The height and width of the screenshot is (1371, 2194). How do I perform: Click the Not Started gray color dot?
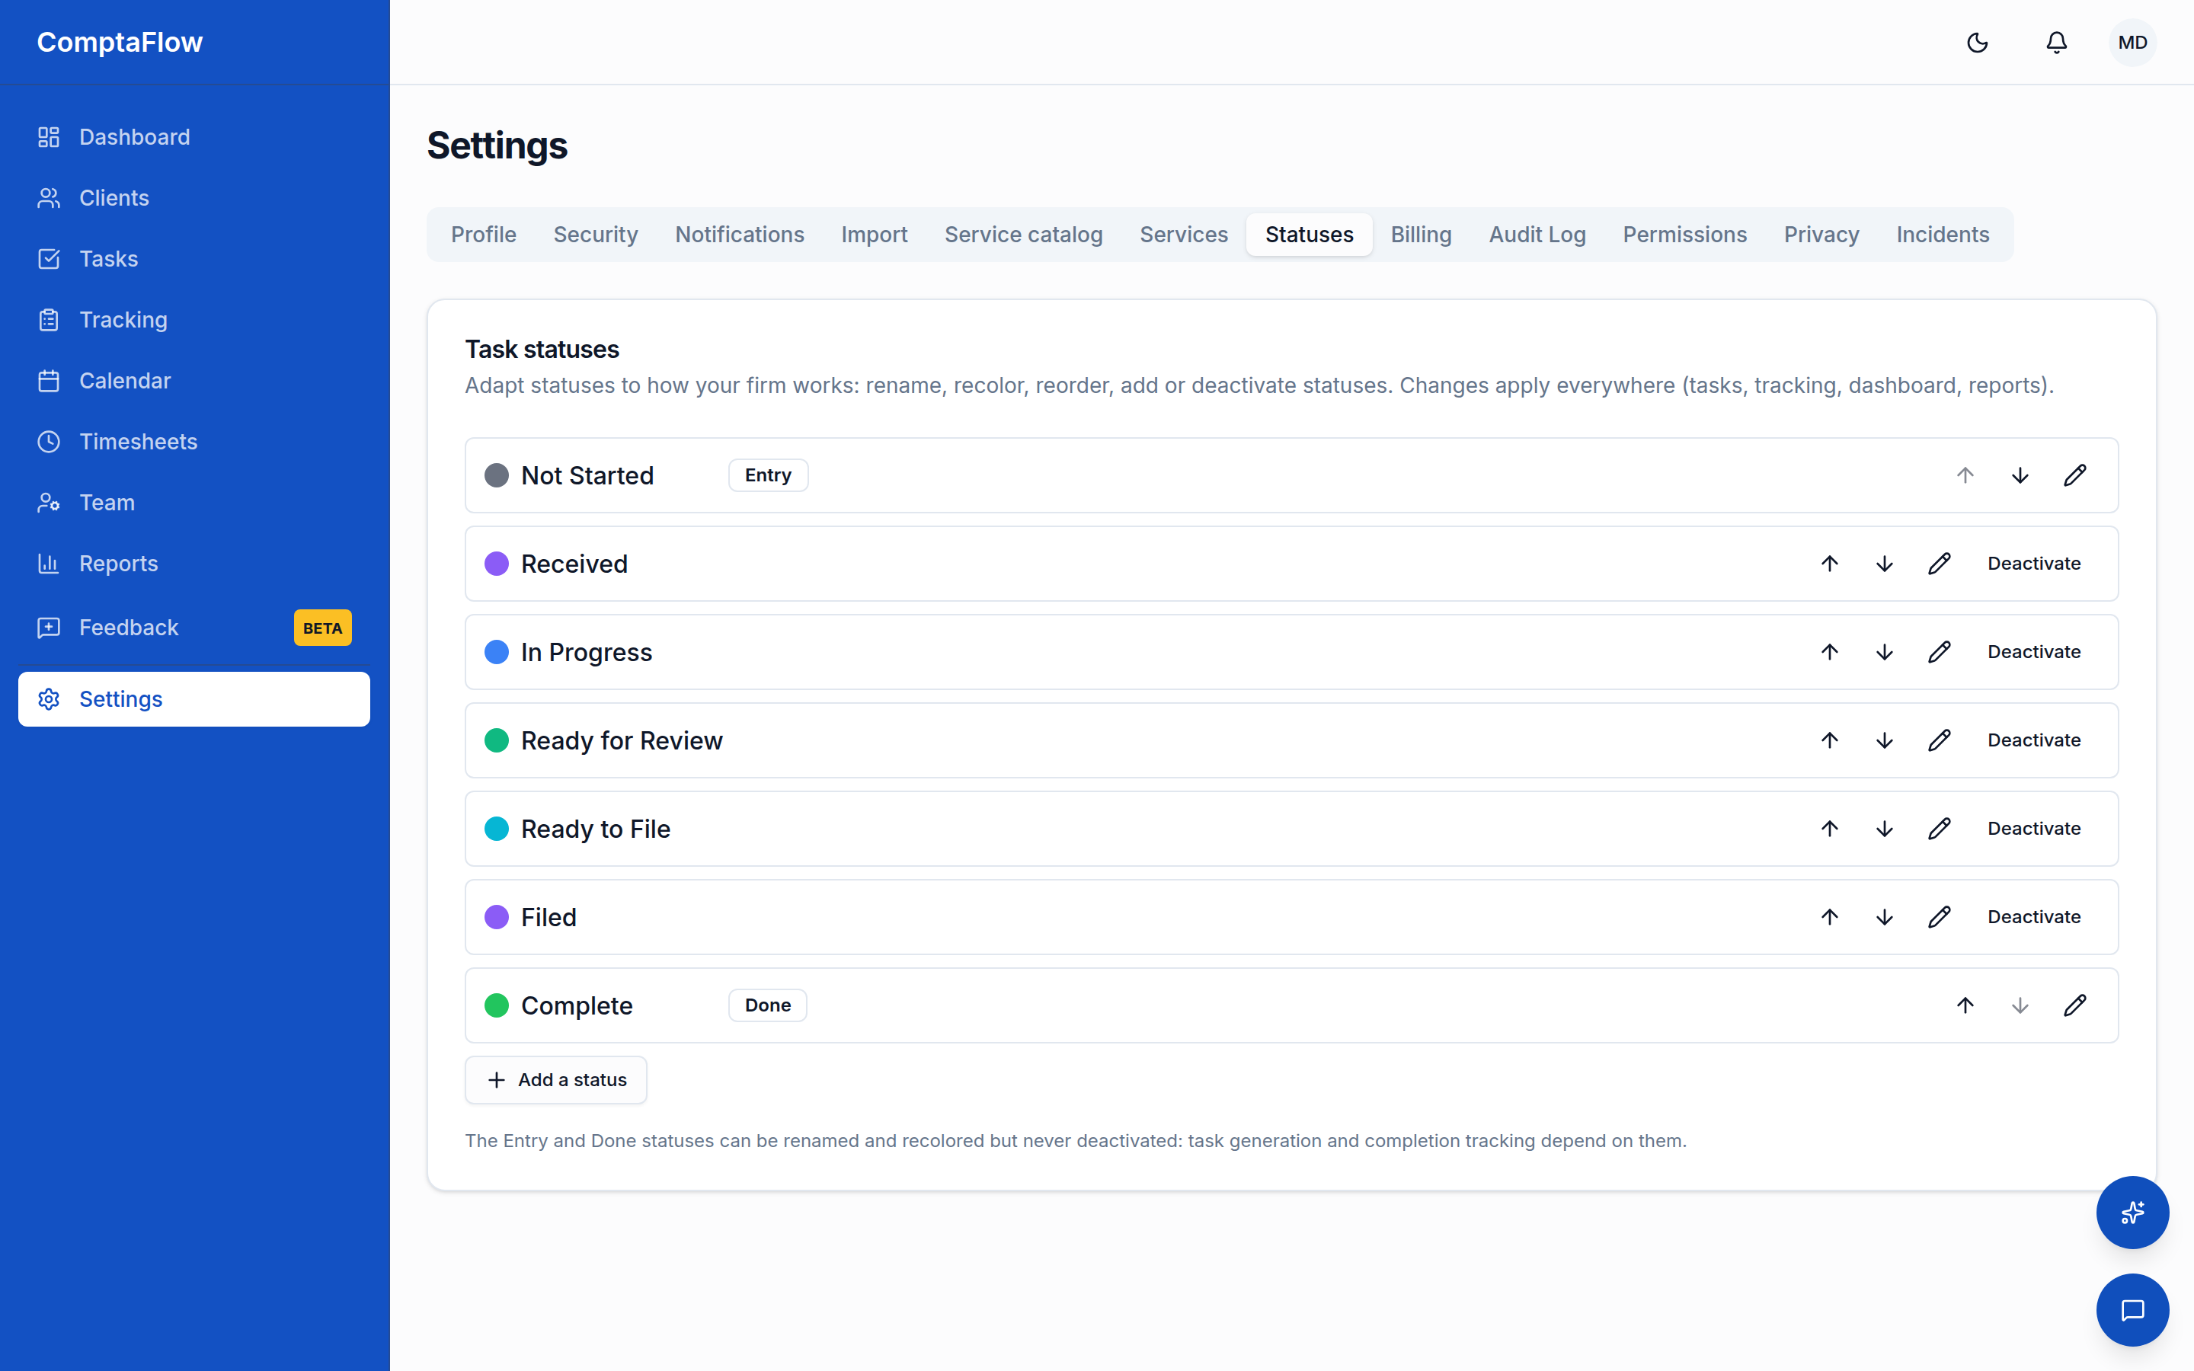(497, 475)
